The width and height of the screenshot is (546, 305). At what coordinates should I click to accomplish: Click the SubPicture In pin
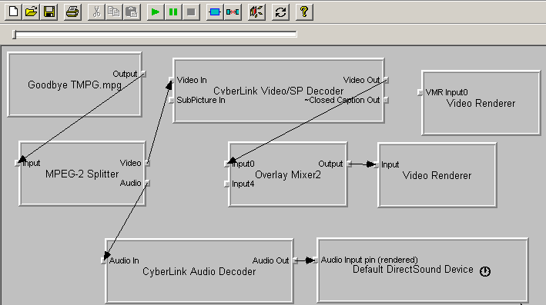pyautogui.click(x=171, y=101)
